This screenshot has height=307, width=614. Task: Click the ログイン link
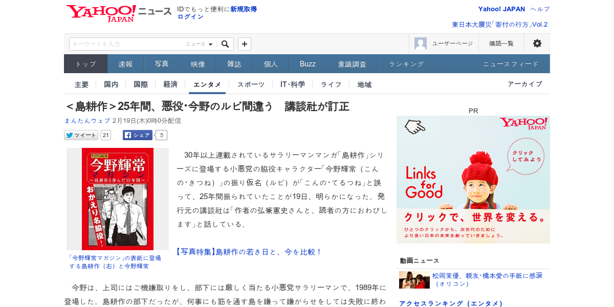coord(190,17)
